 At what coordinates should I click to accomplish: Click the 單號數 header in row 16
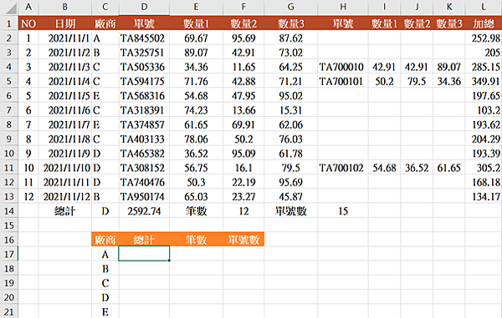point(243,240)
